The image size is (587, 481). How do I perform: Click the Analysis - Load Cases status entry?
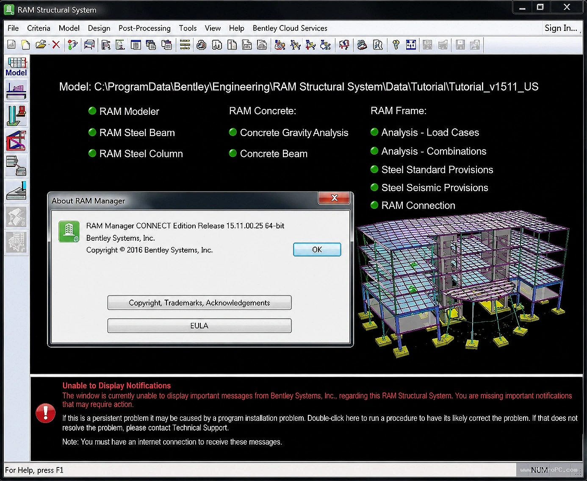[x=425, y=132]
